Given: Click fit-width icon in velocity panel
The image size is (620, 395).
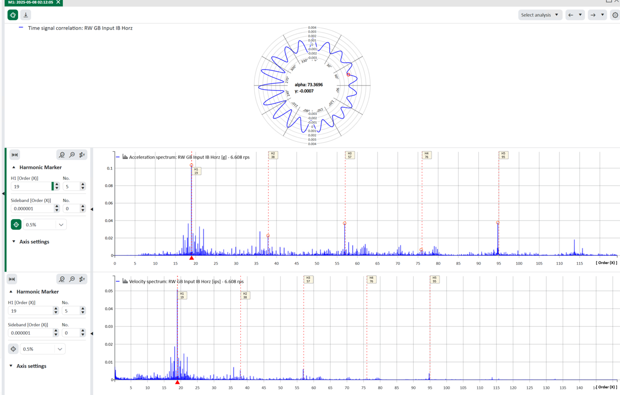Looking at the screenshot, I should point(12,279).
